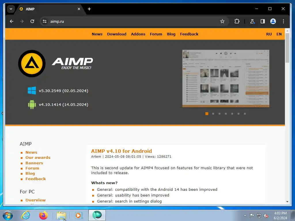This screenshot has height=221, width=295.
Task: Open Blog in the AIMP sidebar
Action: point(30,174)
